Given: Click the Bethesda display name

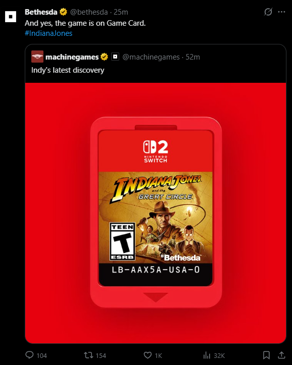Looking at the screenshot, I should pyautogui.click(x=41, y=12).
